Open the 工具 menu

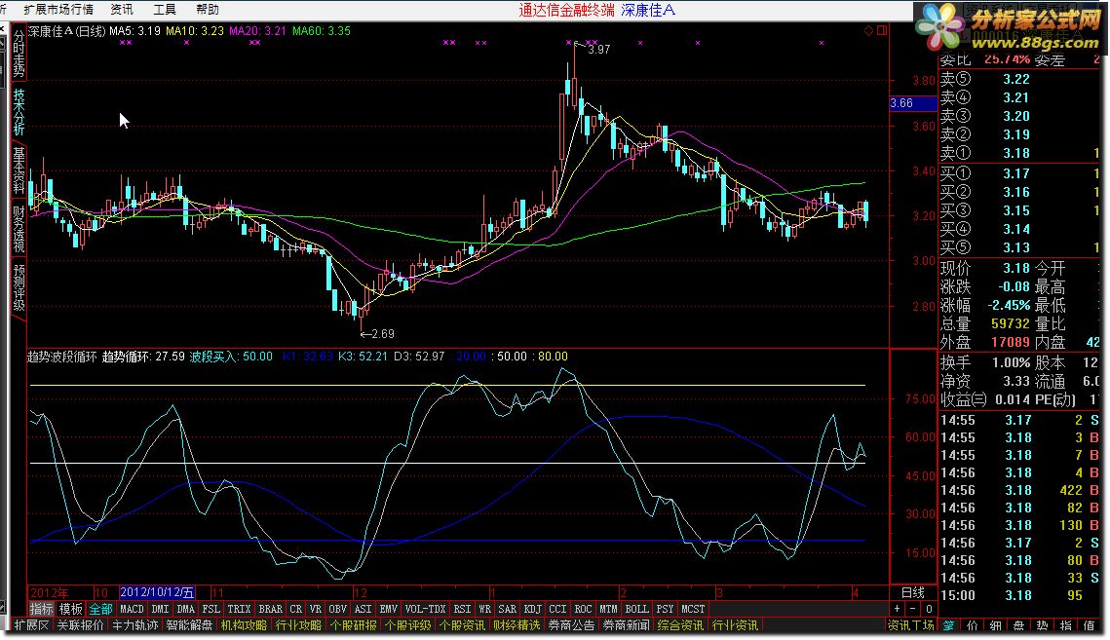pyautogui.click(x=165, y=9)
